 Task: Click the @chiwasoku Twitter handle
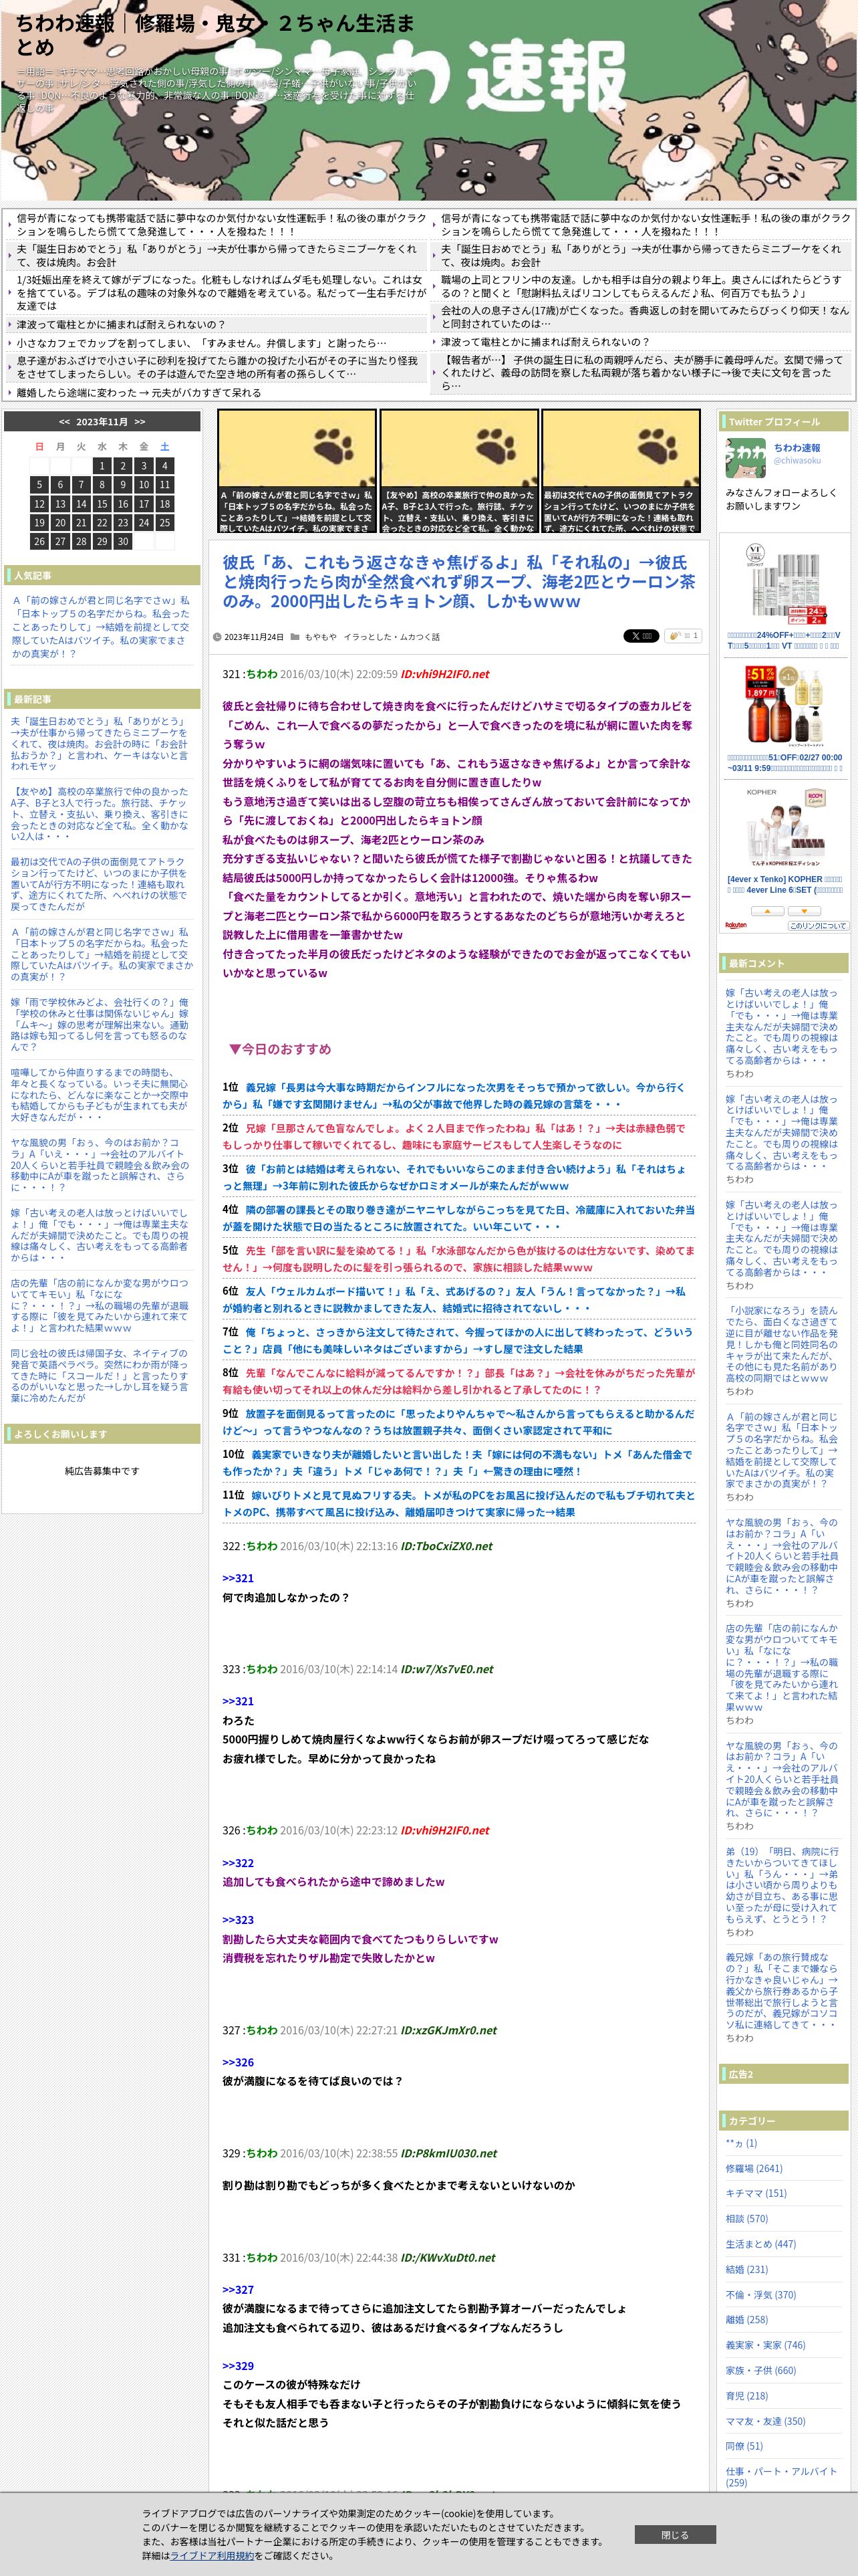pyautogui.click(x=797, y=461)
